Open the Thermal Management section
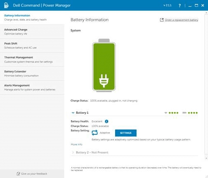 click(32, 60)
